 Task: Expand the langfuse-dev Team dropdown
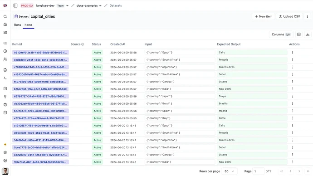67,5
